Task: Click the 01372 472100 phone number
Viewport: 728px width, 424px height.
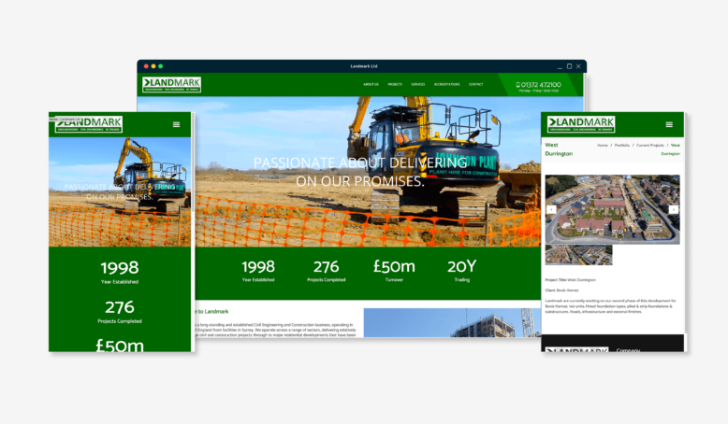Action: click(541, 85)
